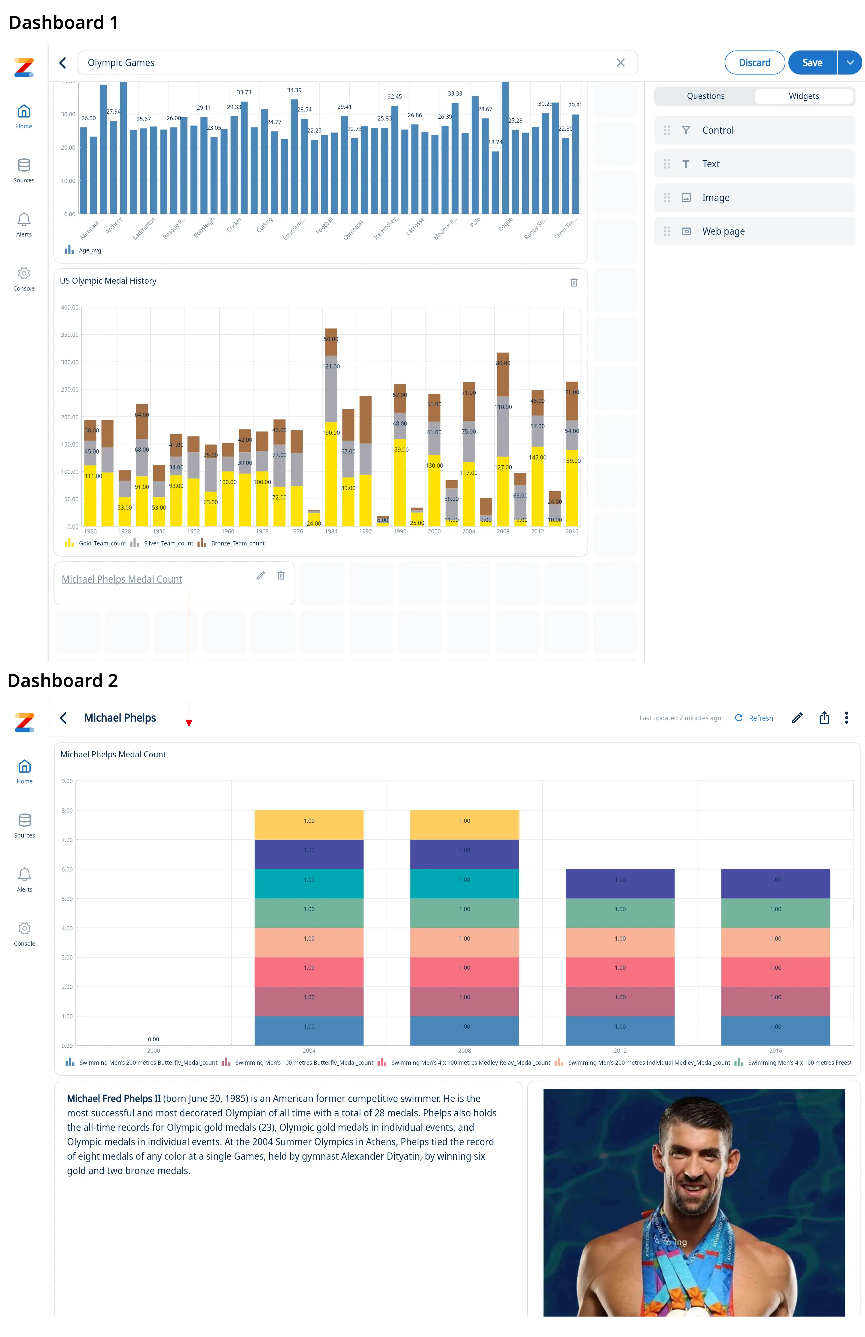Click the share icon on Michael Phelps dashboard
865x1337 pixels.
coord(824,718)
